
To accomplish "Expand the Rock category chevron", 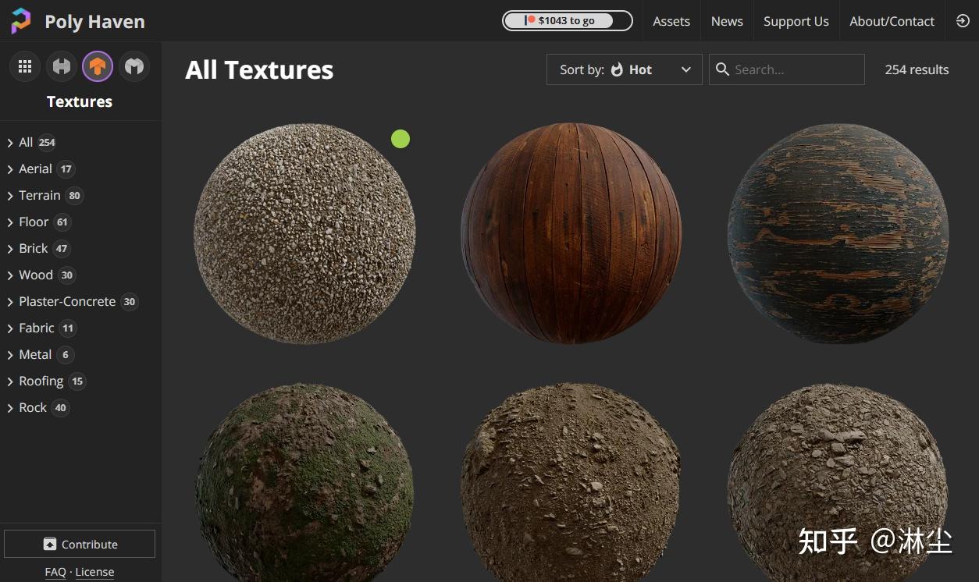I will pyautogui.click(x=10, y=408).
